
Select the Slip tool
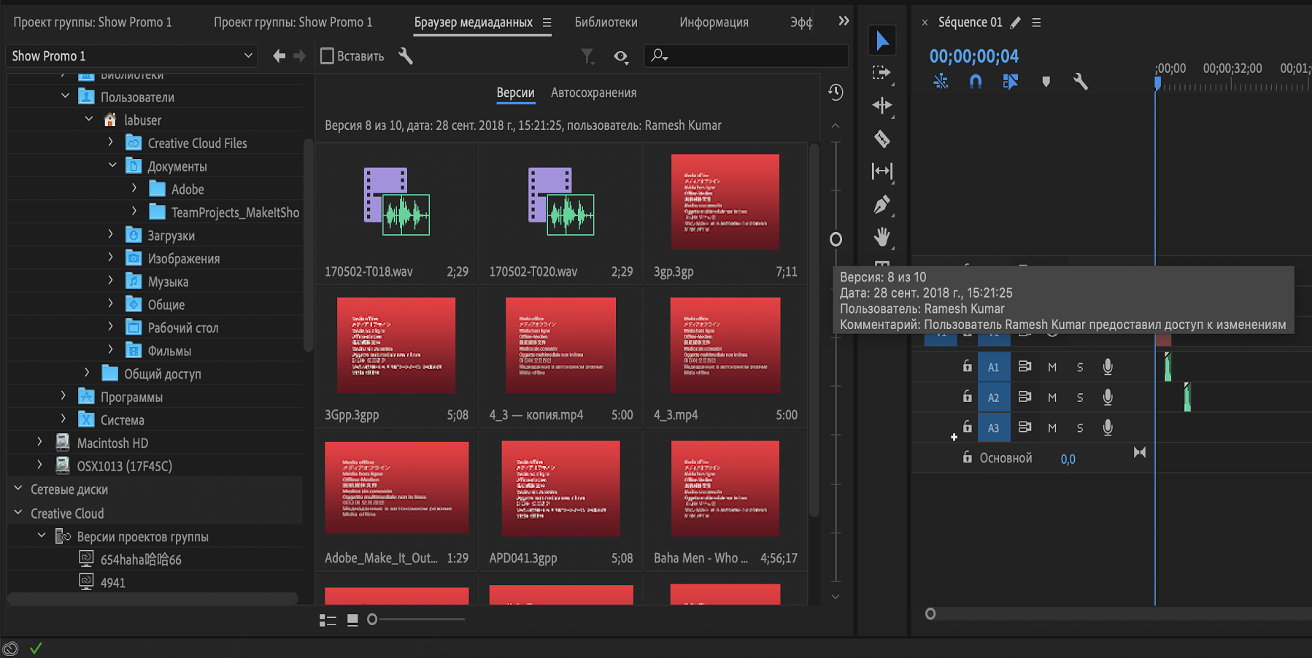(x=882, y=171)
